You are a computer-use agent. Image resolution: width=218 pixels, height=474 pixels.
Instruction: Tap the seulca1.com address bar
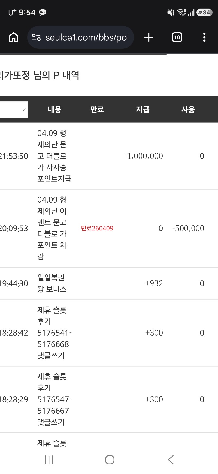click(87, 37)
